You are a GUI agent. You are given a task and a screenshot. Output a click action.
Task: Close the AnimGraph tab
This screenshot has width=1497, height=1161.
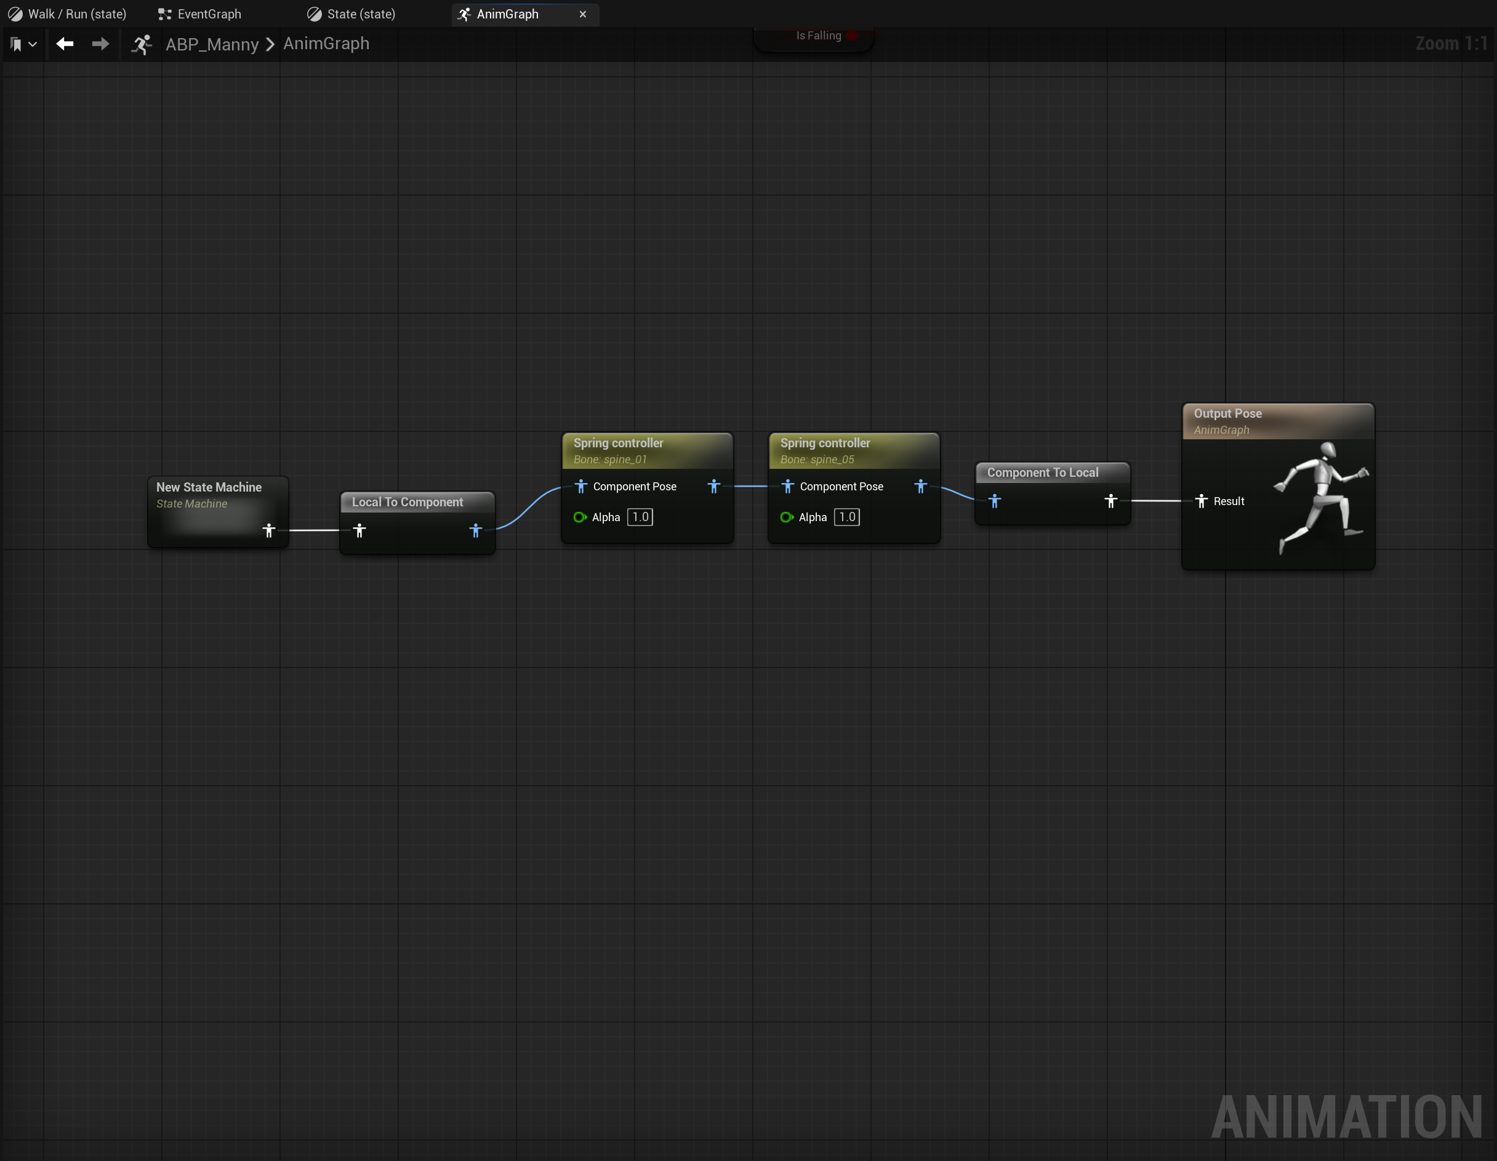(583, 14)
